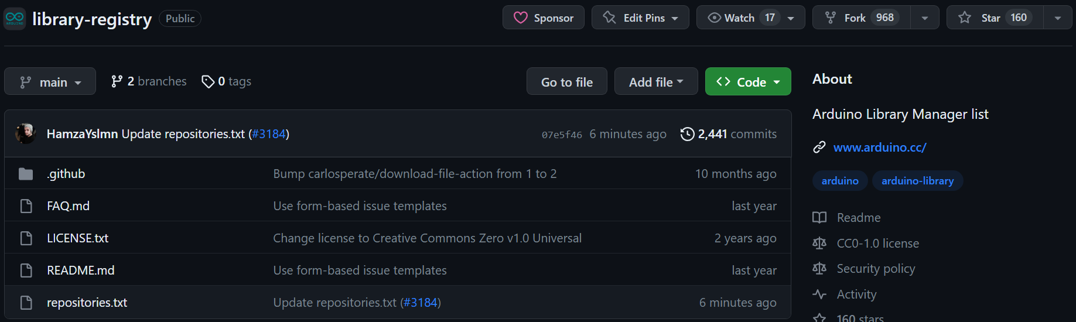Expand the green Code dropdown
This screenshot has width=1076, height=322.
748,82
